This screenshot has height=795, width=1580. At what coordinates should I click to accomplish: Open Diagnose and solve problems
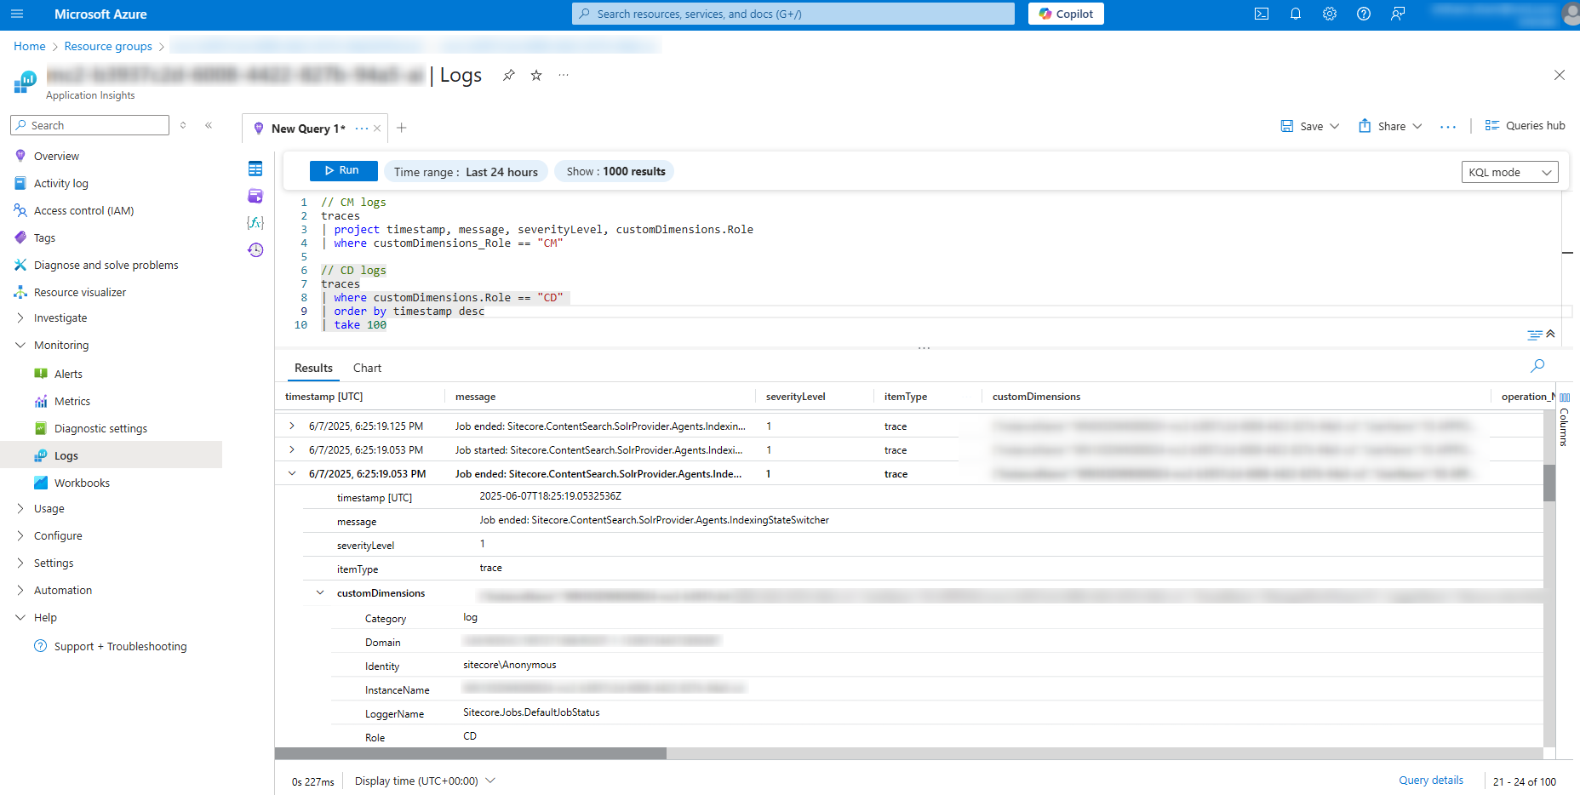coord(106,265)
